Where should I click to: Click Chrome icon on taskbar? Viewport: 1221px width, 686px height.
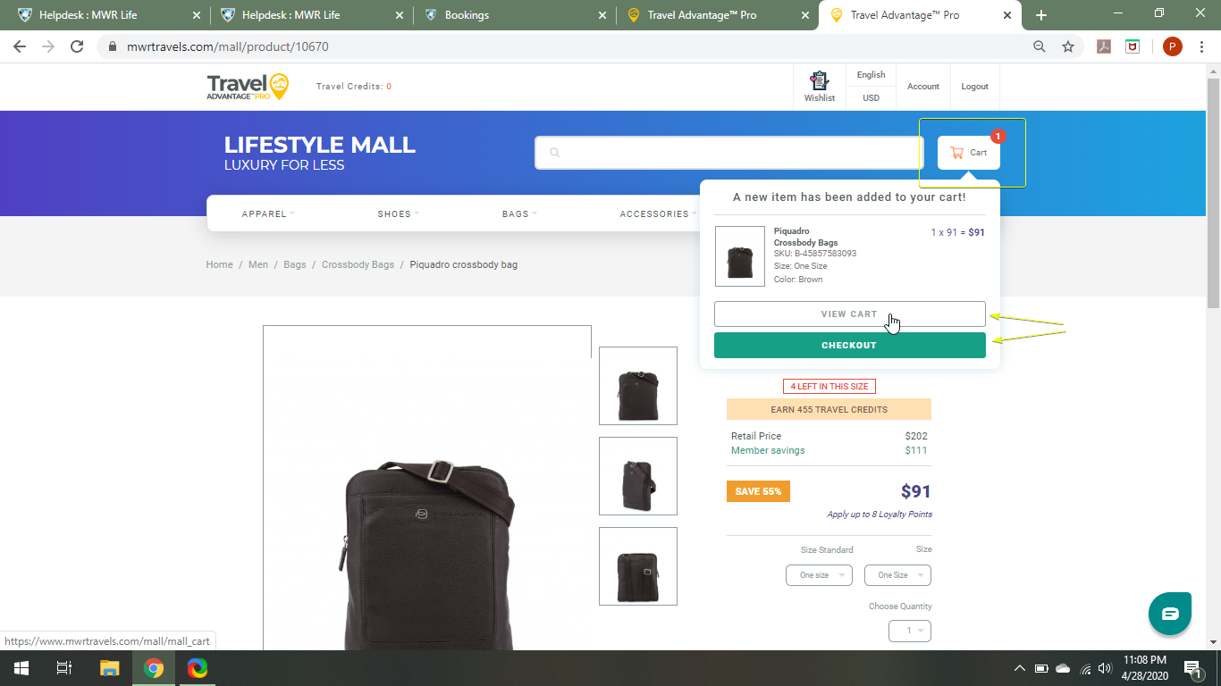click(x=154, y=668)
